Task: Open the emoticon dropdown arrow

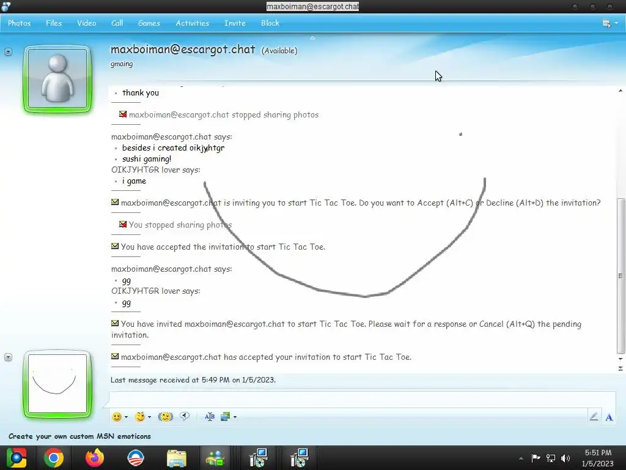Action: coord(126,417)
